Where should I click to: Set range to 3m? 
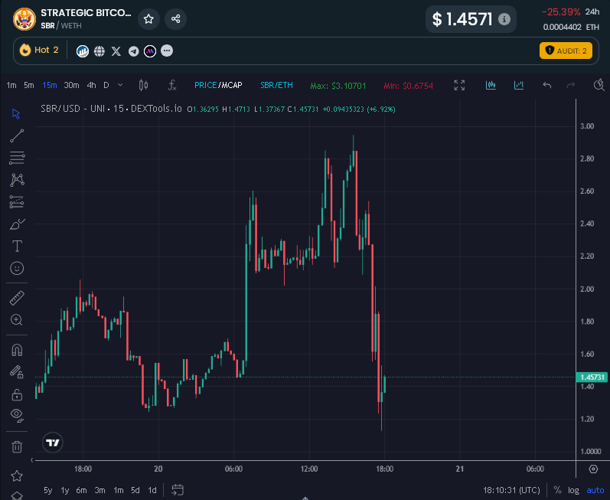100,490
